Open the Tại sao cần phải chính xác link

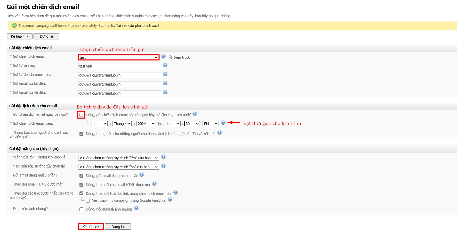pos(138,26)
